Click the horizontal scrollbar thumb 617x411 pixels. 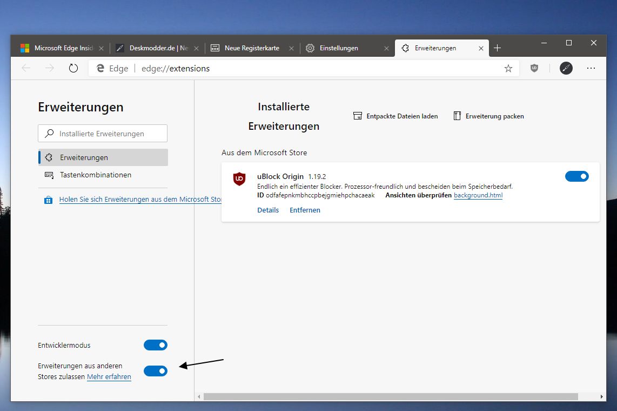click(390, 397)
